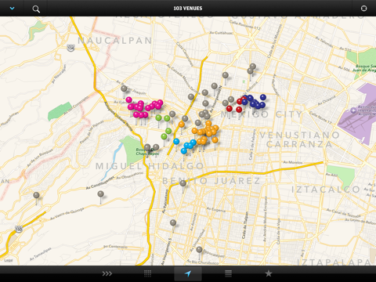The image size is (376, 282).
Task: Switch to the list view tab
Action: click(x=228, y=273)
